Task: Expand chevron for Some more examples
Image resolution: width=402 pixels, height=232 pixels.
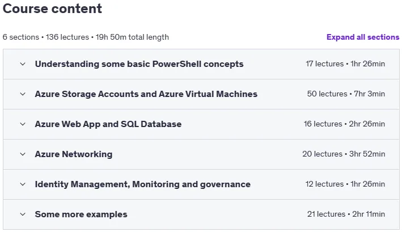Action: pyautogui.click(x=23, y=214)
